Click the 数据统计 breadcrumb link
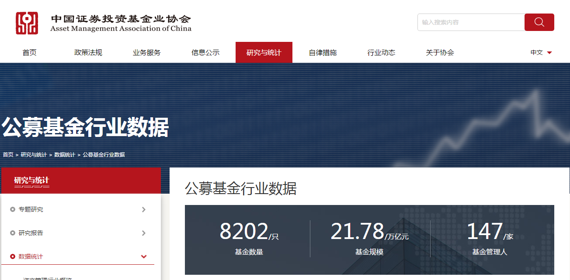The image size is (570, 280). (x=65, y=155)
